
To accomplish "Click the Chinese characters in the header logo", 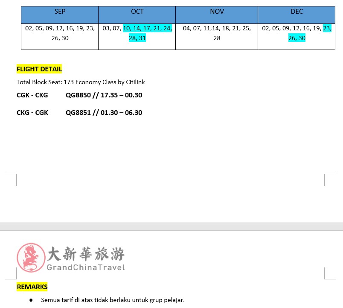I will [85, 254].
